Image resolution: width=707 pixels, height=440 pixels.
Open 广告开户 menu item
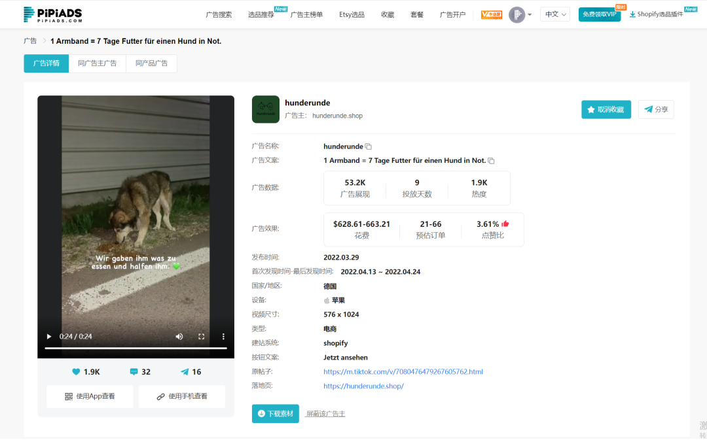(452, 14)
